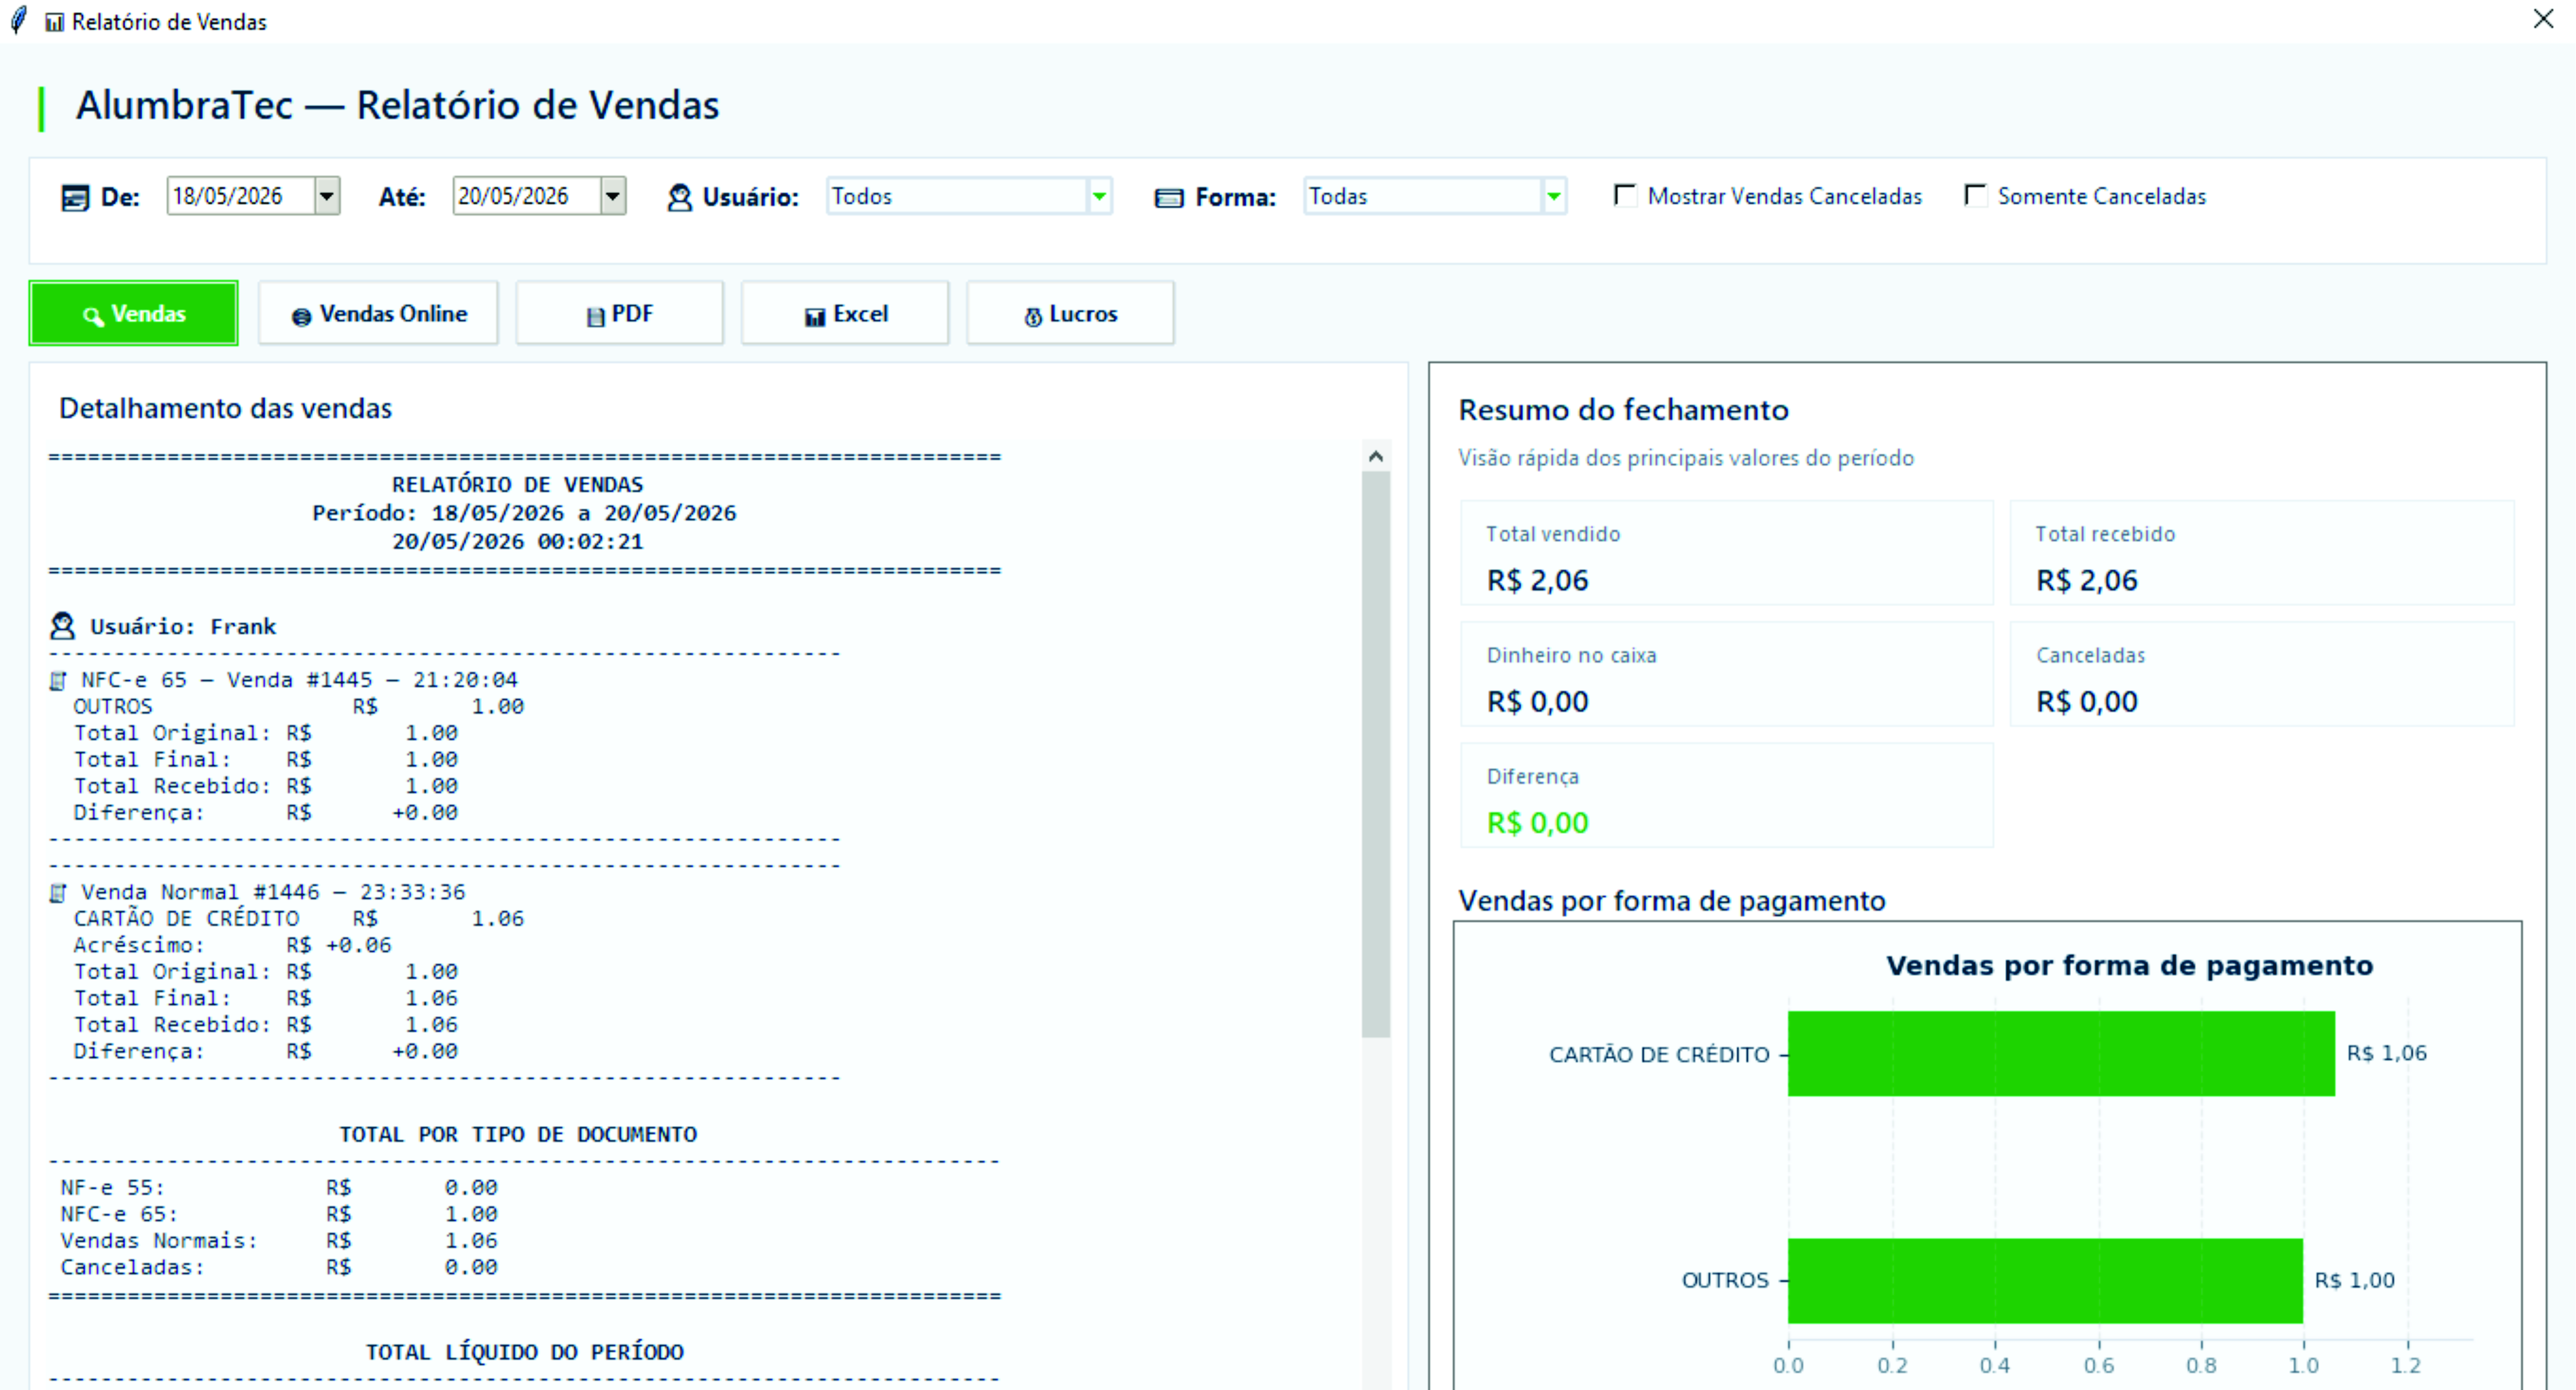
Task: Click 'Período: 18/05/2026 a 20/05/2026' line
Action: [524, 513]
